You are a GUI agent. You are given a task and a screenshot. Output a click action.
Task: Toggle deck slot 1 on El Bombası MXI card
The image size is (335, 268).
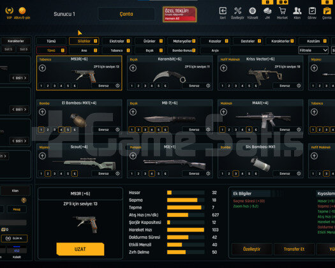pos(41,130)
